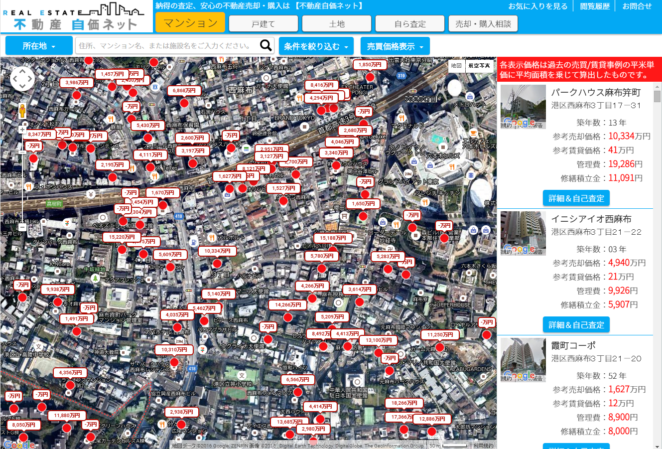Screen dimensions: 662x449
Task: Click the 4,940万円 reference sale price
Action: click(627, 263)
